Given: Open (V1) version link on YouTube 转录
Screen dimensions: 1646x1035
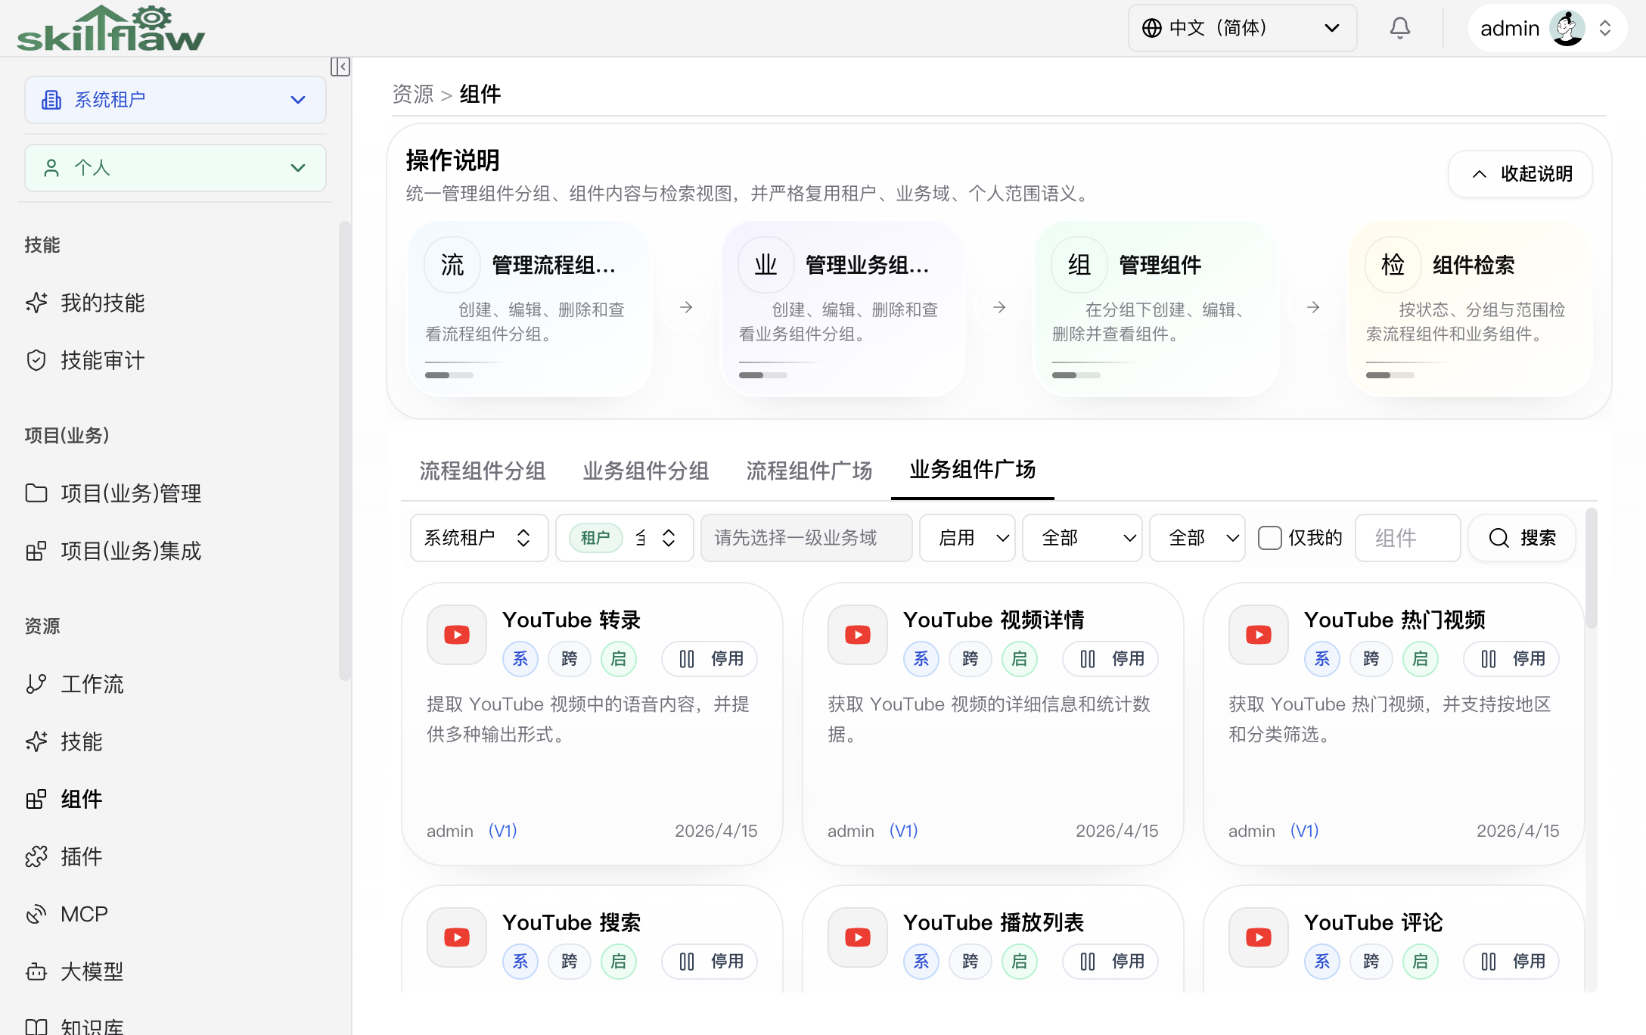Looking at the screenshot, I should click(x=502, y=831).
